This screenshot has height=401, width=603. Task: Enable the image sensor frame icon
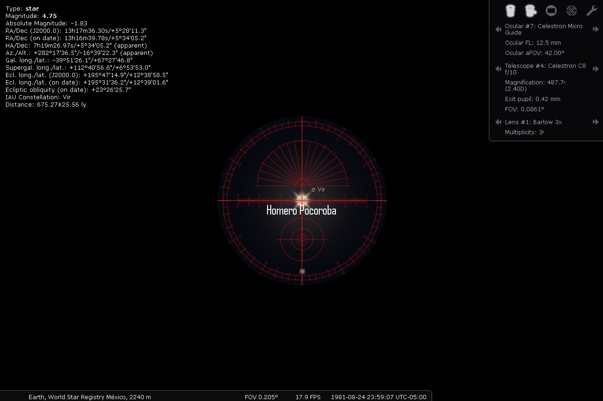[551, 11]
